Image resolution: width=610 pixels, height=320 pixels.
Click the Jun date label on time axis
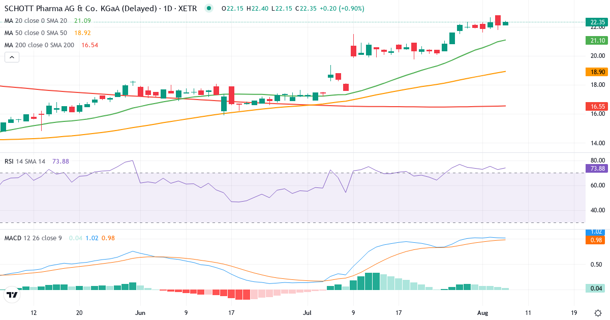tap(141, 313)
